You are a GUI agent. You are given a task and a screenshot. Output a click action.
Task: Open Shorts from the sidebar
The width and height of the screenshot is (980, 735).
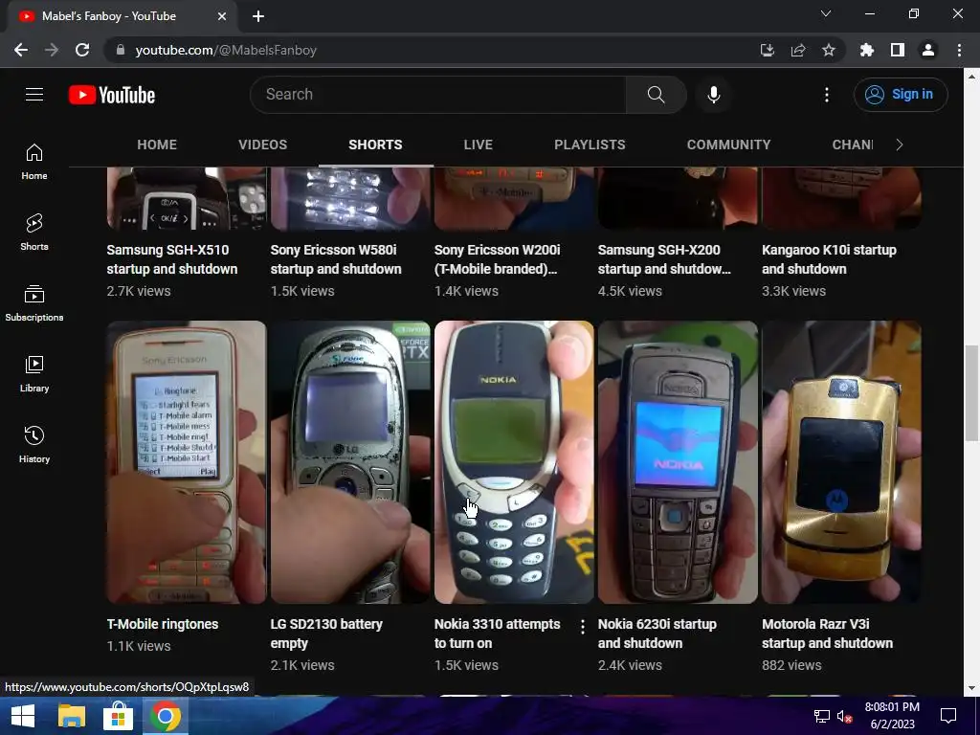34,232
